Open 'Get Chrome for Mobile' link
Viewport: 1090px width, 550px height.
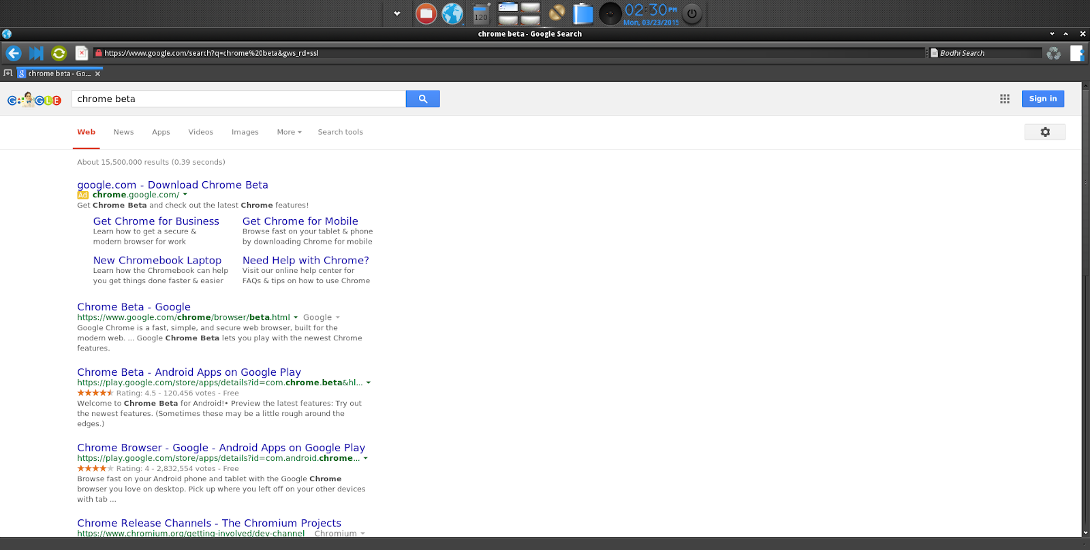coord(300,221)
